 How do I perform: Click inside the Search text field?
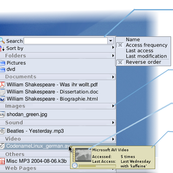click(x=66, y=41)
